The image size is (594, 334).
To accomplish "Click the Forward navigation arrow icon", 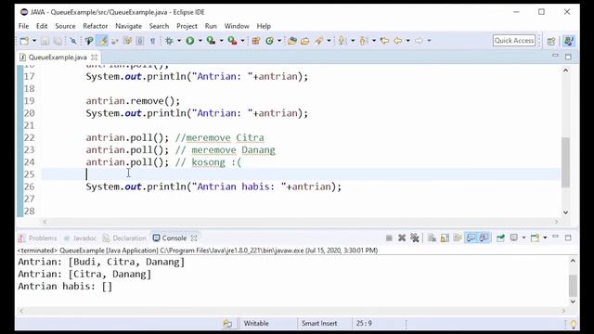I will coord(419,41).
